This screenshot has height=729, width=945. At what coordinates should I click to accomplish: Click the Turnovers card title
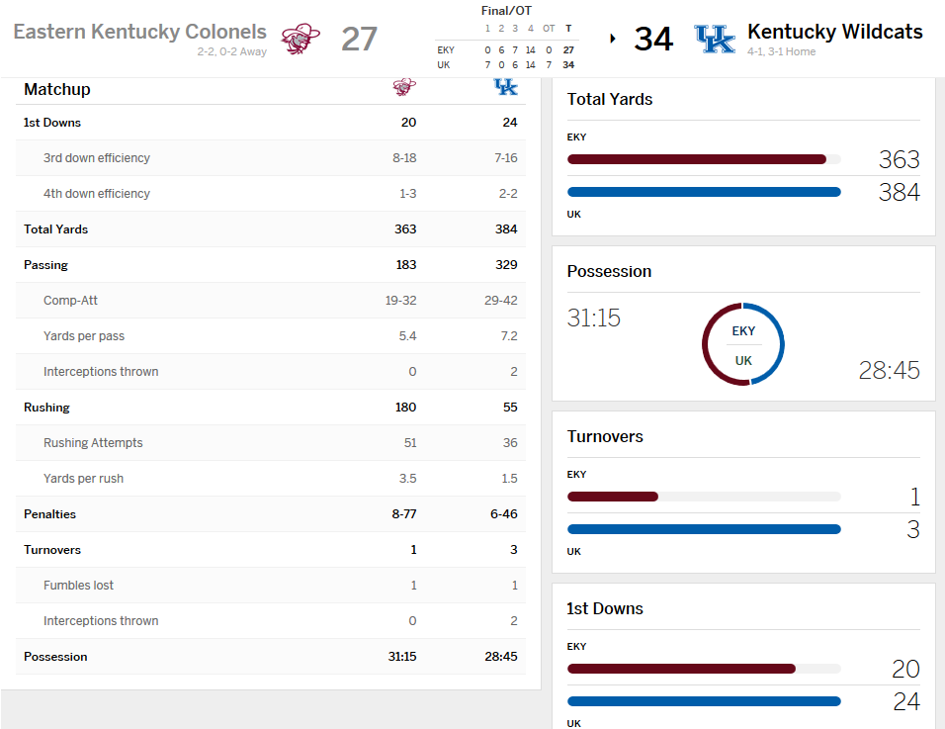605,436
